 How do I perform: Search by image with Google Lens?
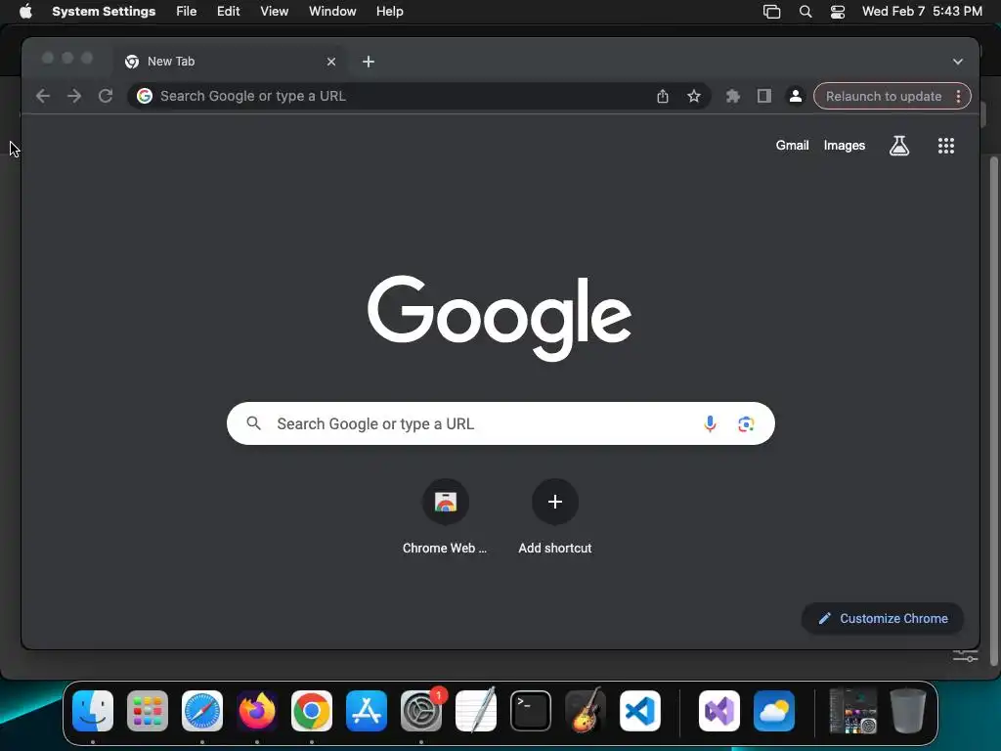click(746, 423)
